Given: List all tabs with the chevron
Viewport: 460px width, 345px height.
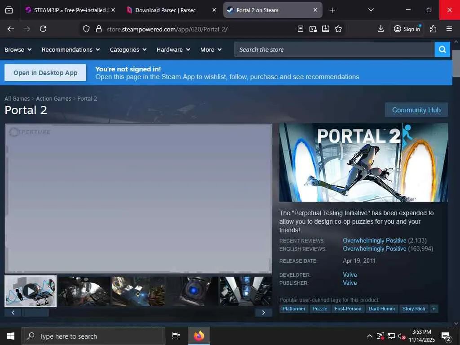Looking at the screenshot, I should pos(371,10).
